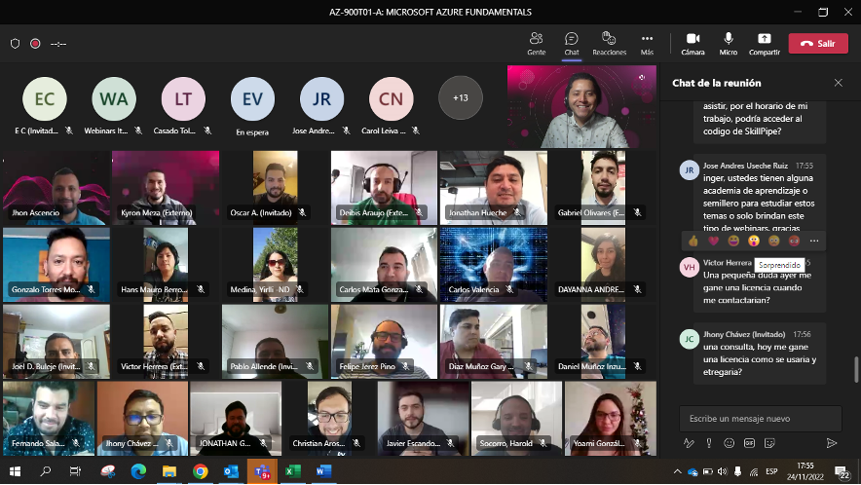Select the CN Carol Leiva avatar

pyautogui.click(x=391, y=99)
